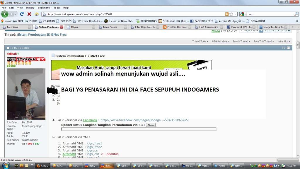
Task: Open the solinah username link
Action: tap(12, 54)
